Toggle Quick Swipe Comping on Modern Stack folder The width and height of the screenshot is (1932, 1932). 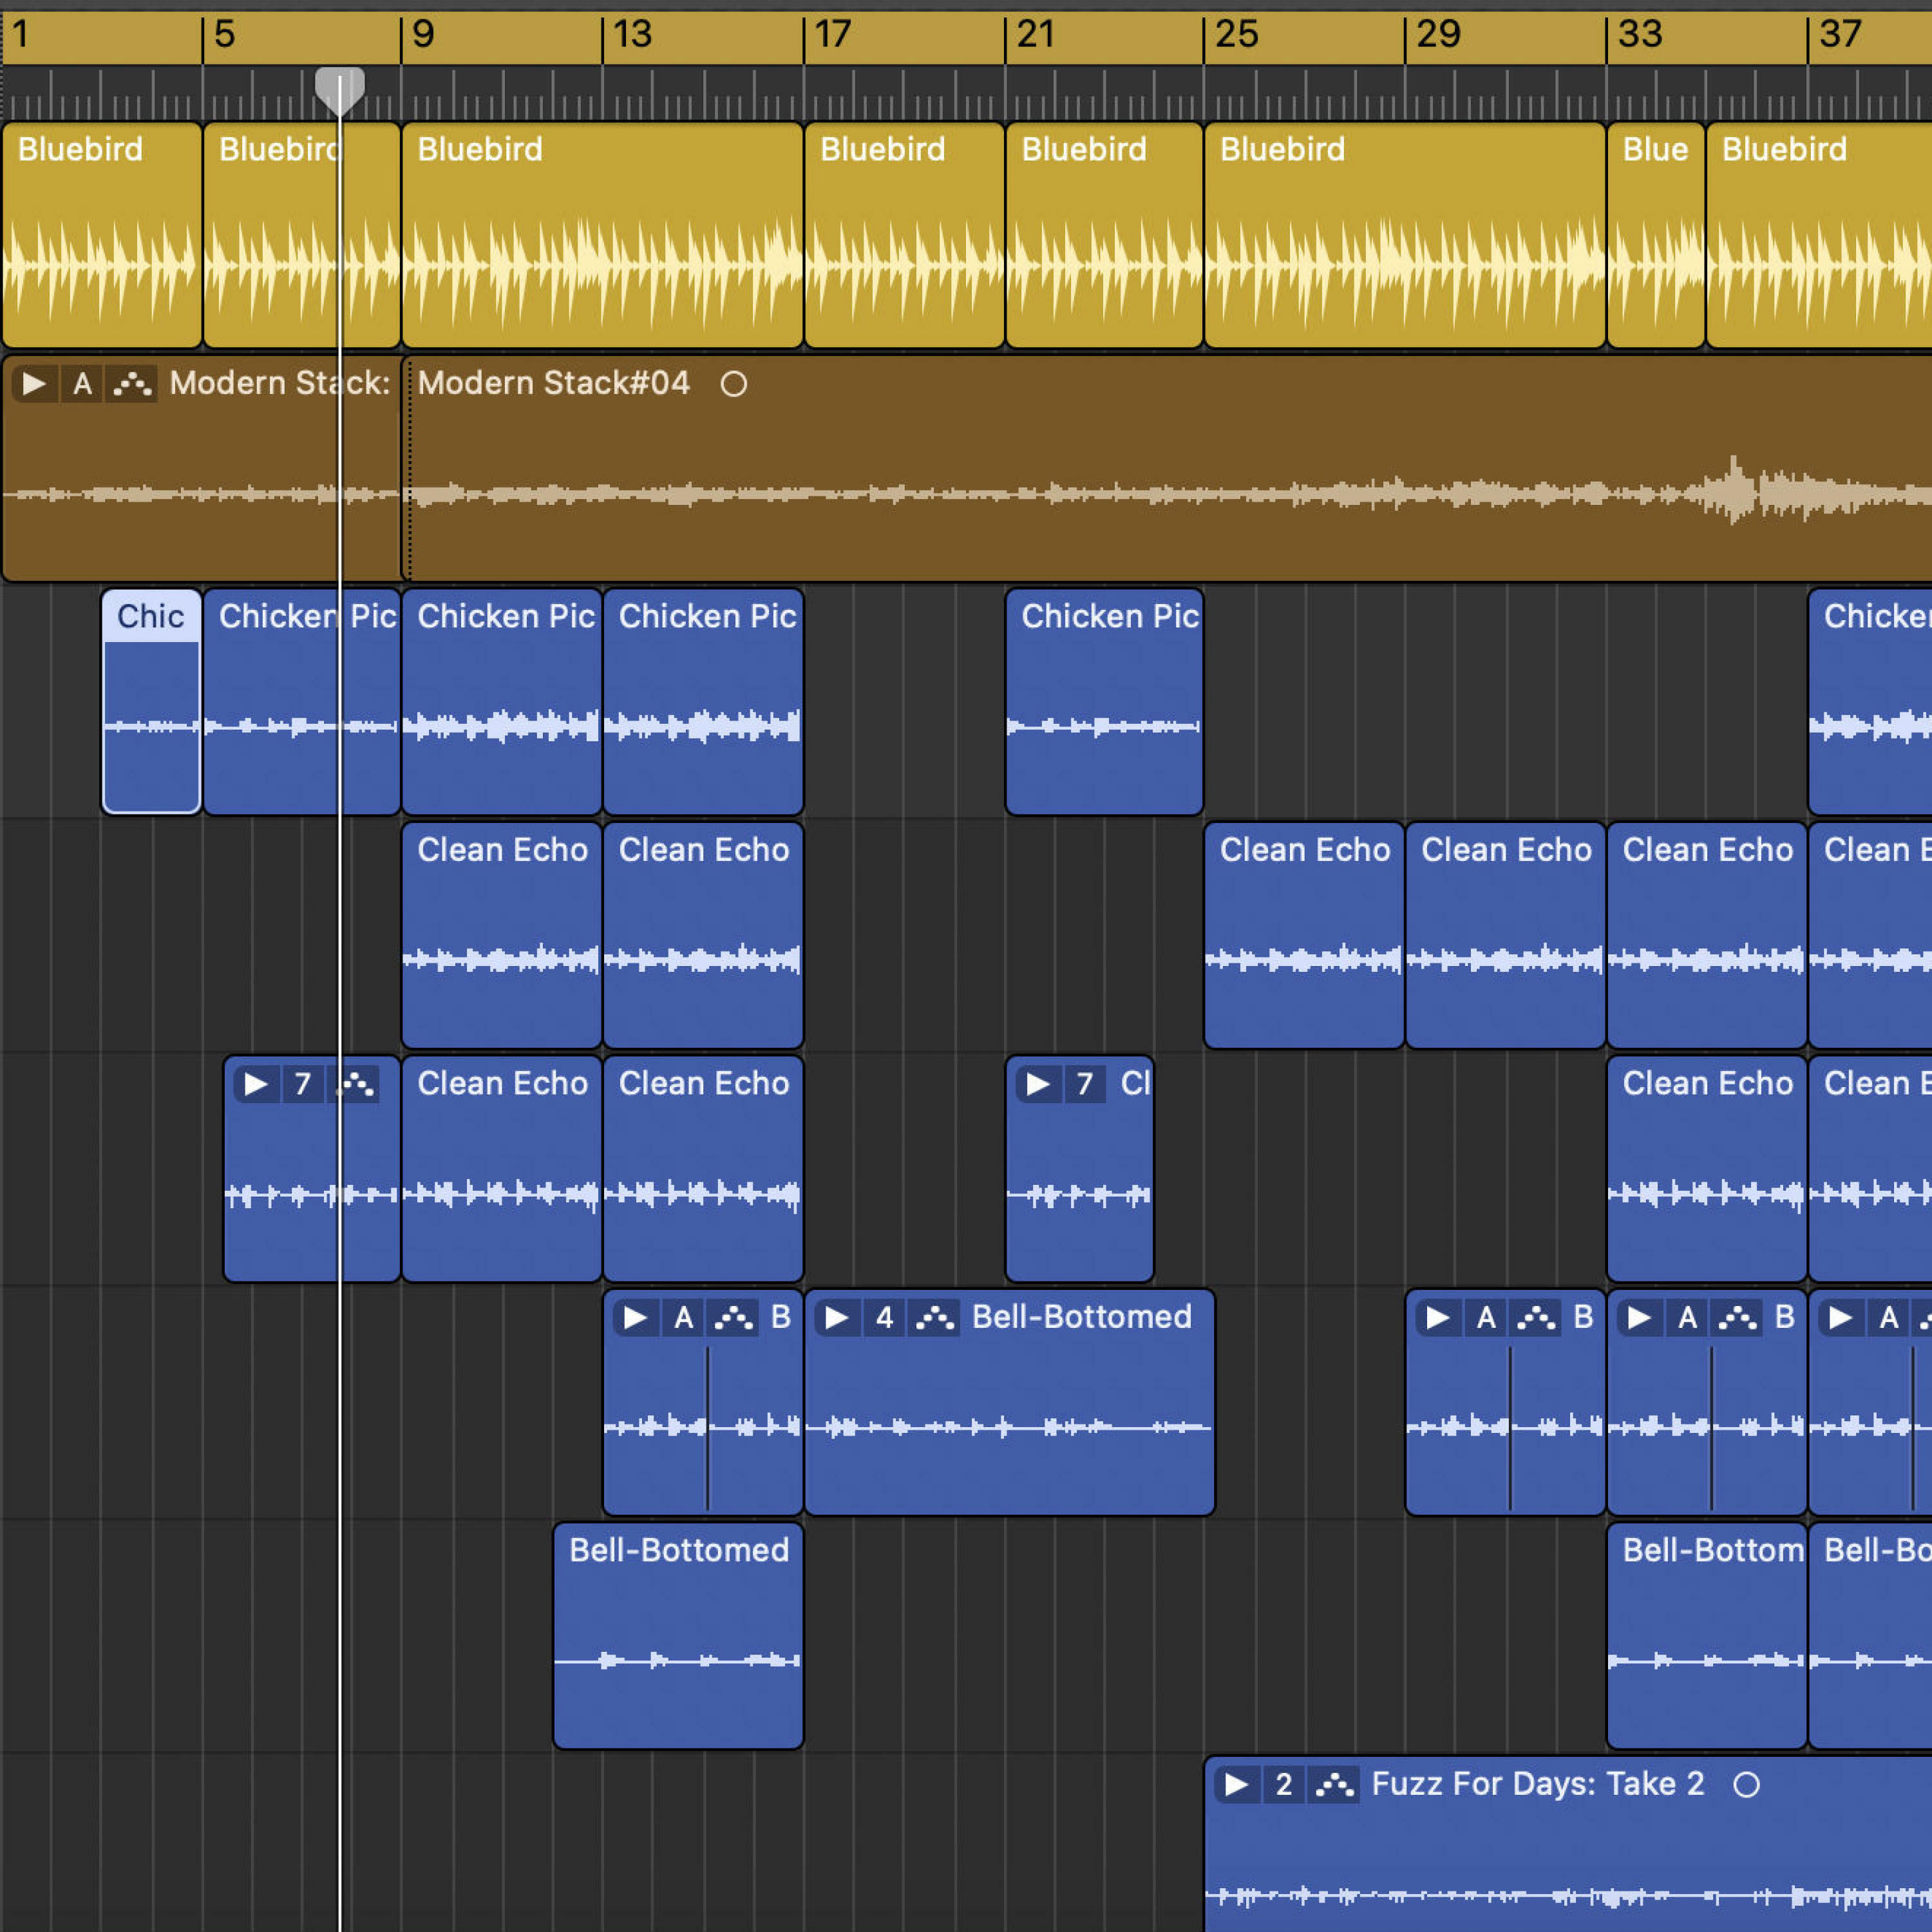(133, 384)
